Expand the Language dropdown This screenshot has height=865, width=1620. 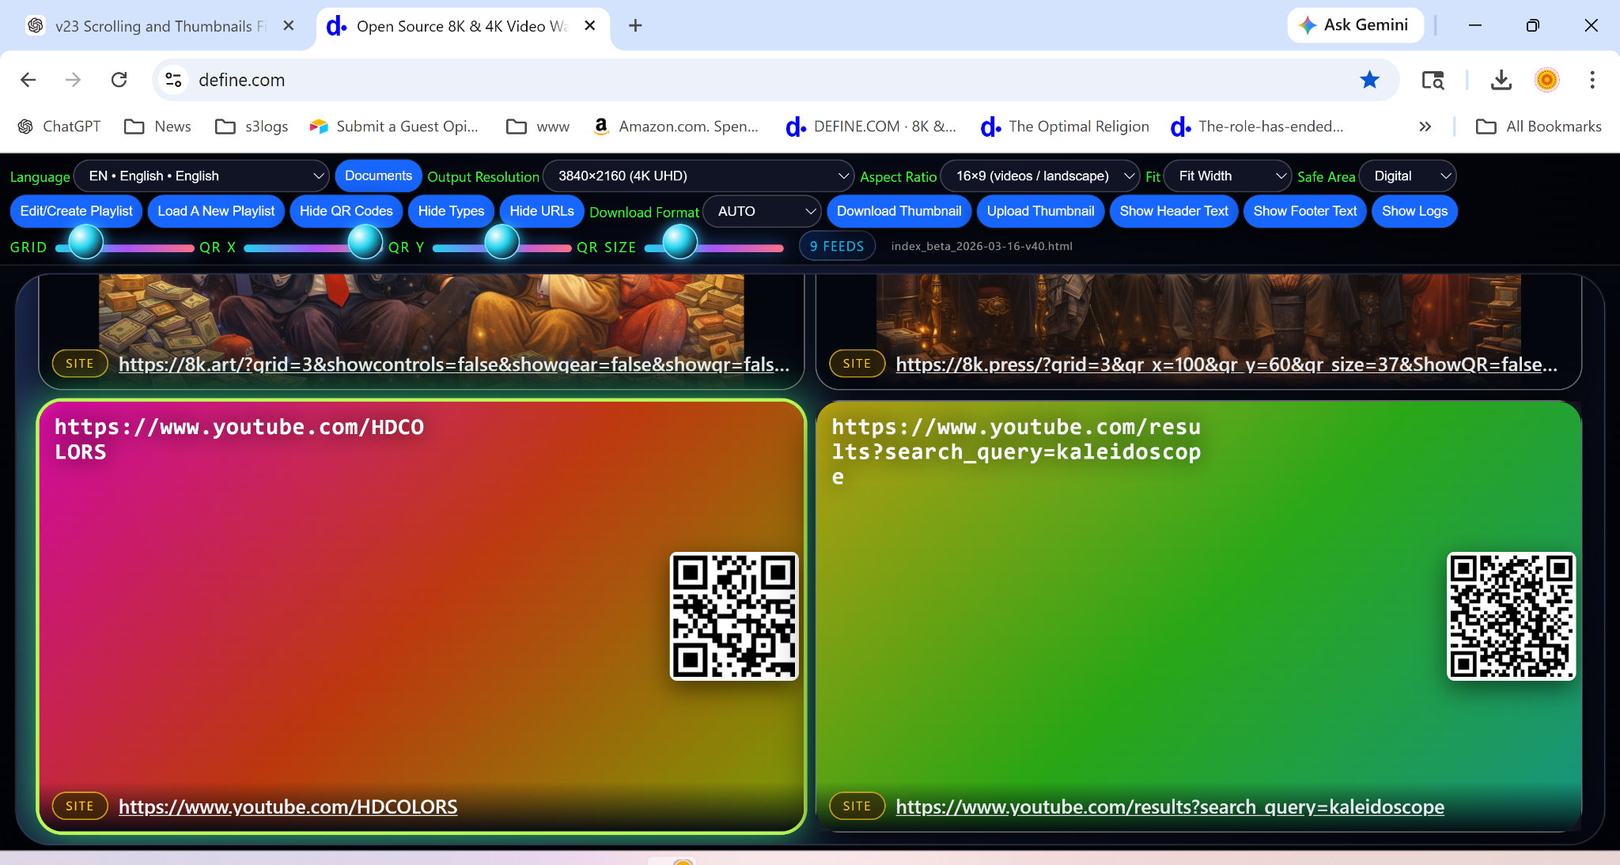click(202, 176)
